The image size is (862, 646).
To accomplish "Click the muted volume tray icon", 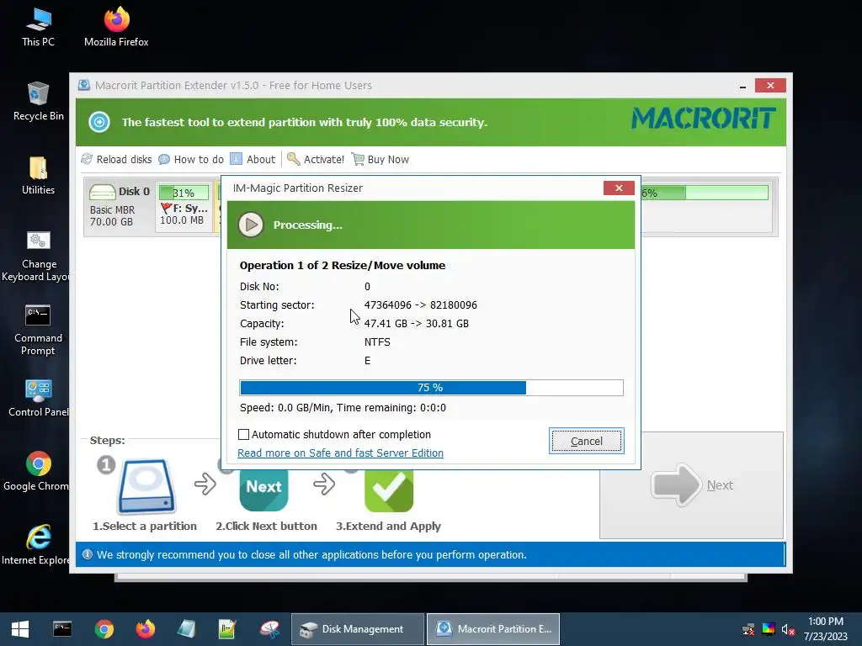I will pos(788,629).
